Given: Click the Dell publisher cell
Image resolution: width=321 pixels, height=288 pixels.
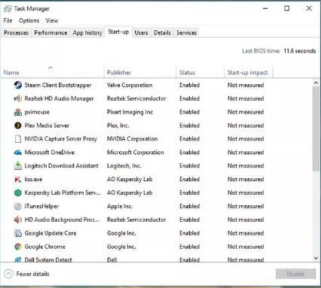Looking at the screenshot, I should (112, 259).
